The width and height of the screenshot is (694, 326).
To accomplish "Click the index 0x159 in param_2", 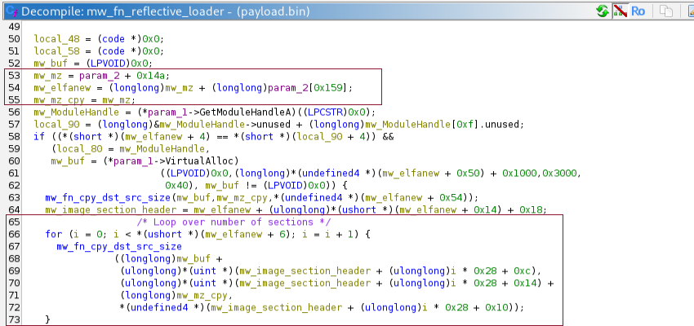I will pos(330,88).
